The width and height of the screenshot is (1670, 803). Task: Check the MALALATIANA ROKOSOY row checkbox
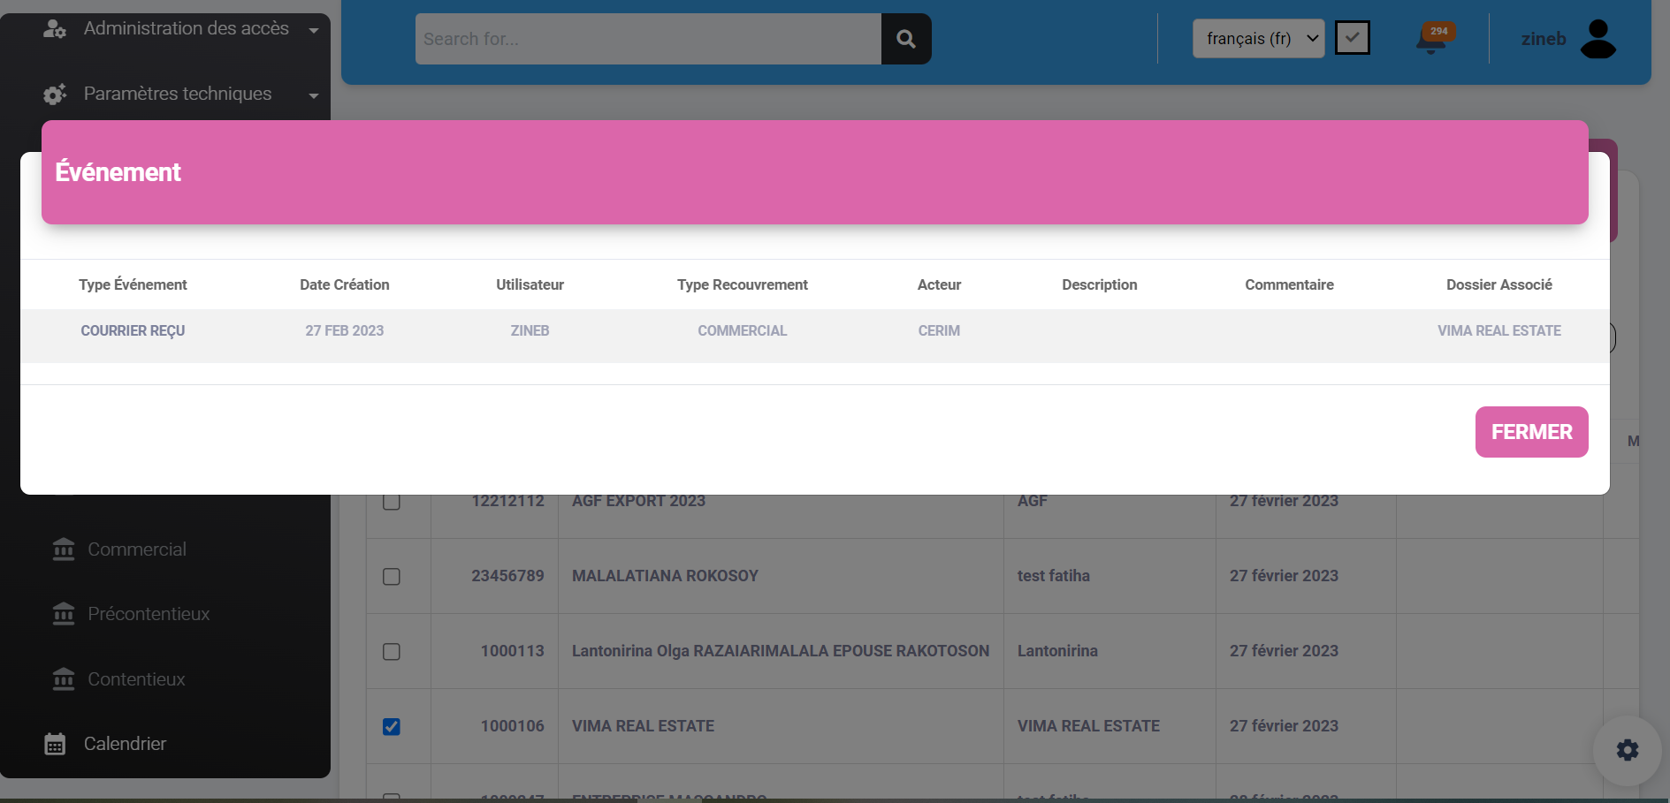click(x=392, y=577)
